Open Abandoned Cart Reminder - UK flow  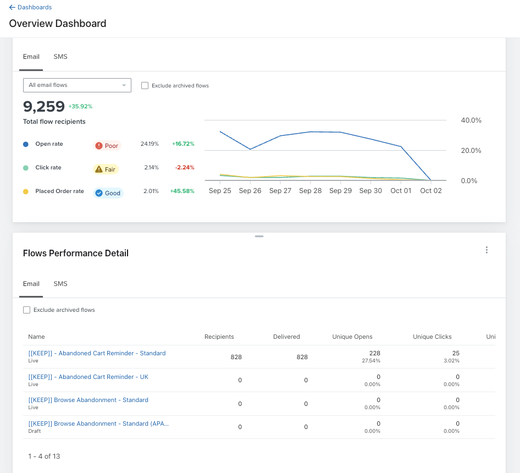(88, 377)
